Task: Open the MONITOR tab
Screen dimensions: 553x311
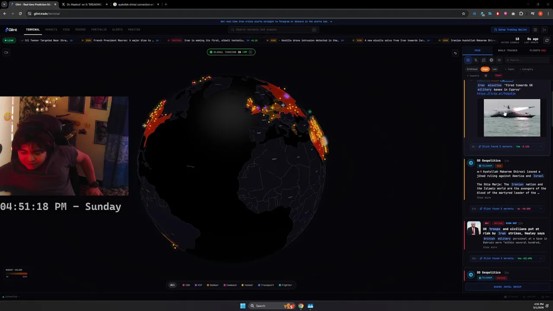Action: click(134, 30)
